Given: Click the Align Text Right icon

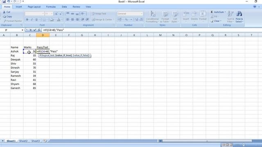Looking at the screenshot, I should [x=77, y=20].
